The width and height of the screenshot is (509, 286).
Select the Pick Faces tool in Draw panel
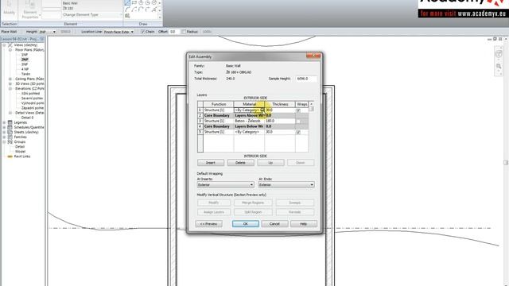pos(127,16)
